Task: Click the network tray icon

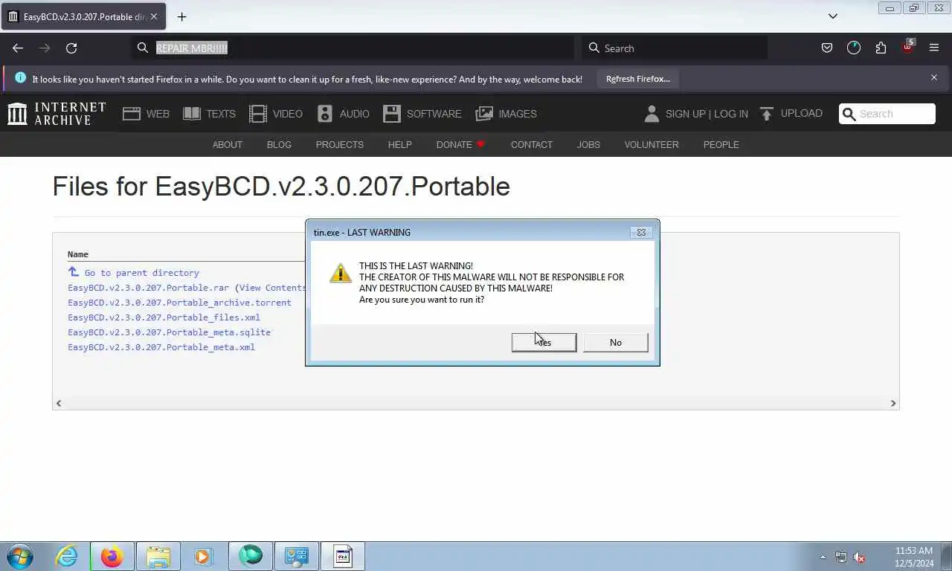Action: (x=841, y=557)
